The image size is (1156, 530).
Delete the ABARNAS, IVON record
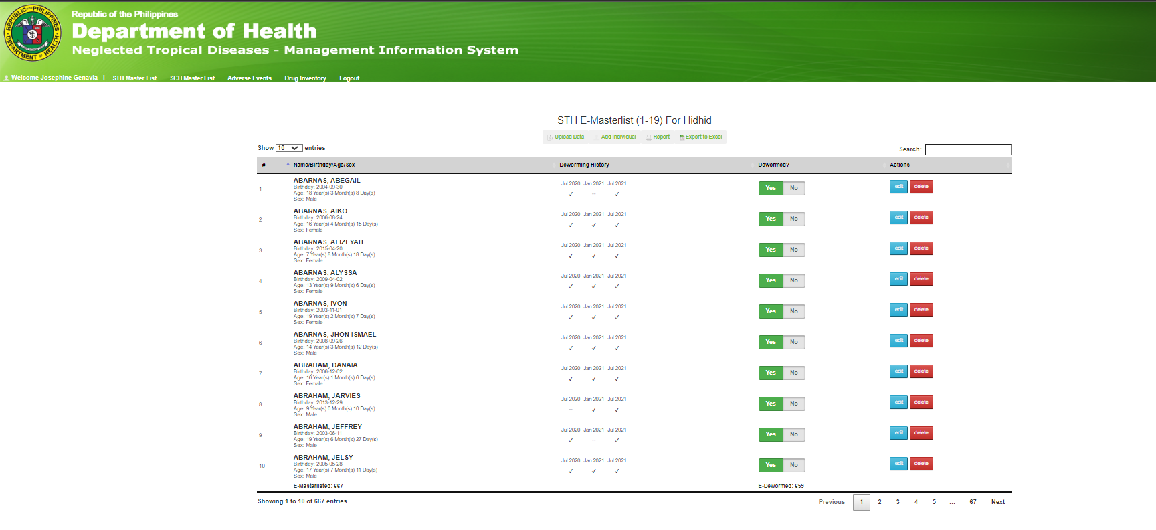point(921,310)
